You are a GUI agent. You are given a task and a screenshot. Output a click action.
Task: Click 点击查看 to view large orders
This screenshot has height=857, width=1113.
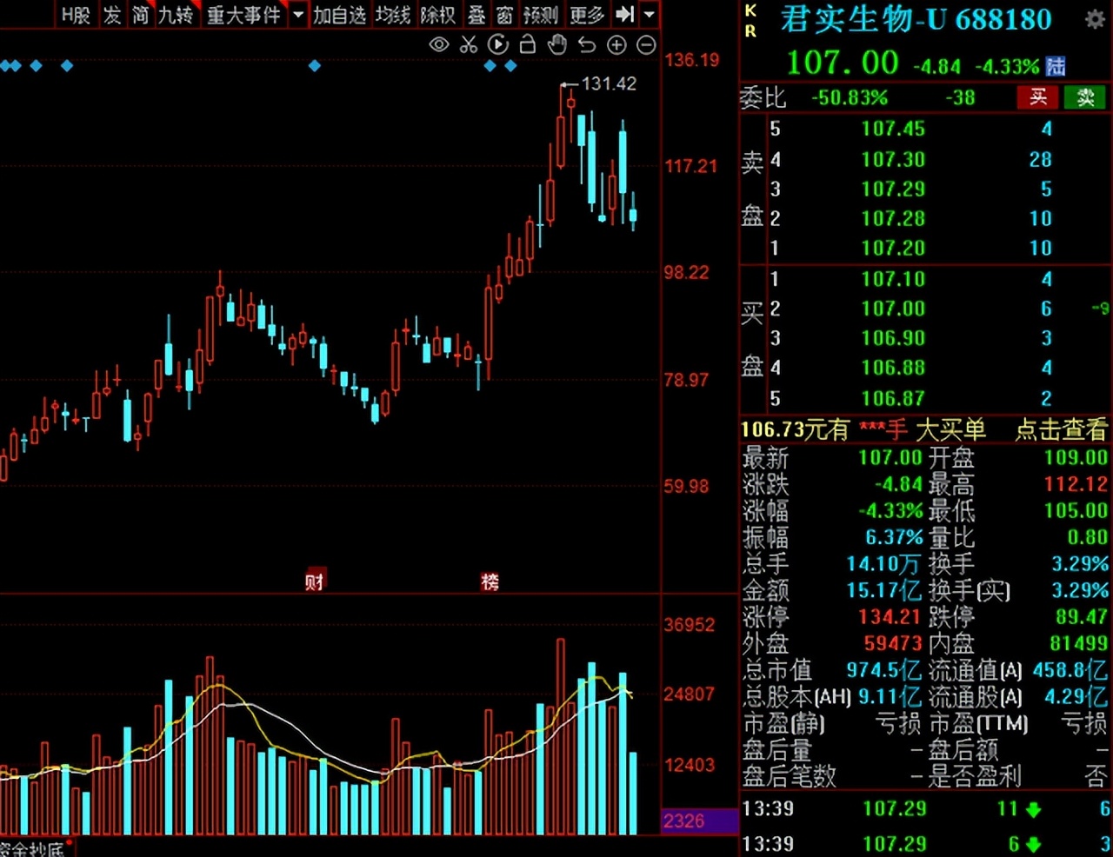coord(1061,429)
